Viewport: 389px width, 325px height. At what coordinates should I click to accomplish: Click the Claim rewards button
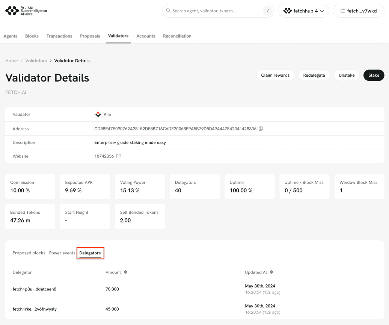pos(275,75)
